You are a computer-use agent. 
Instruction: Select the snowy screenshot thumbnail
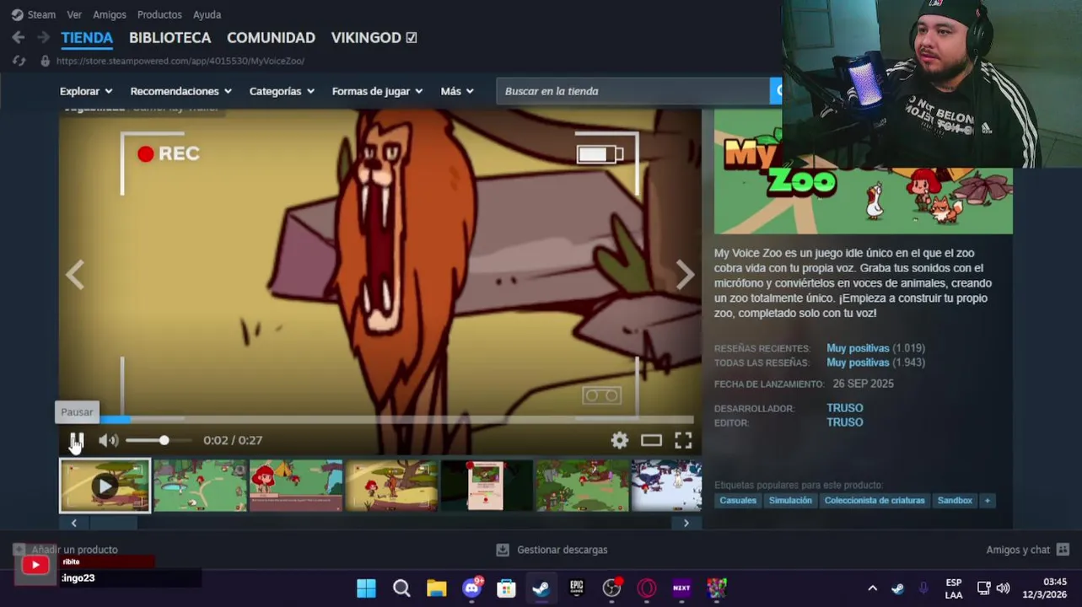coord(666,486)
